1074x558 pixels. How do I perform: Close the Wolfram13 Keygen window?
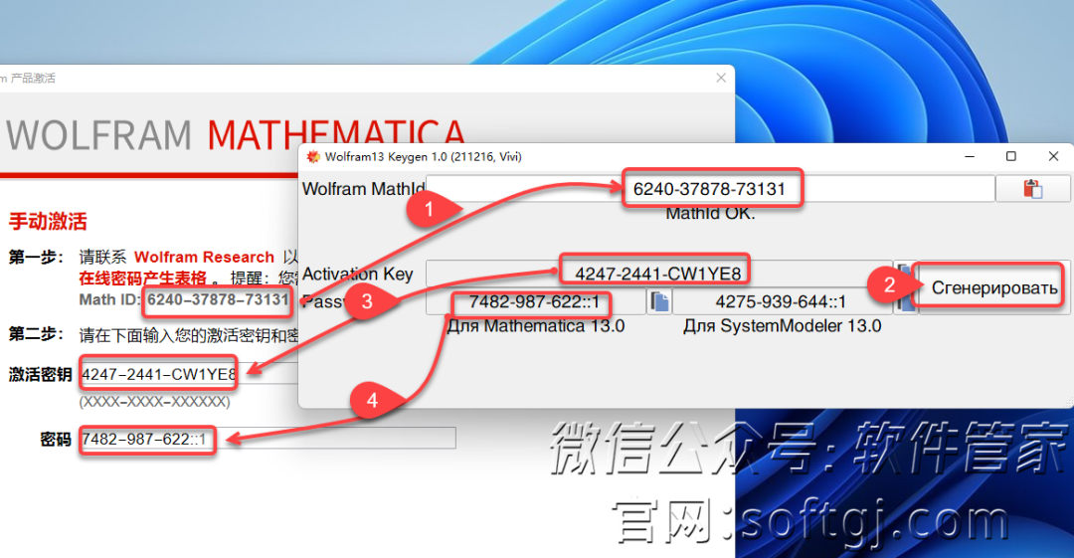[1053, 156]
